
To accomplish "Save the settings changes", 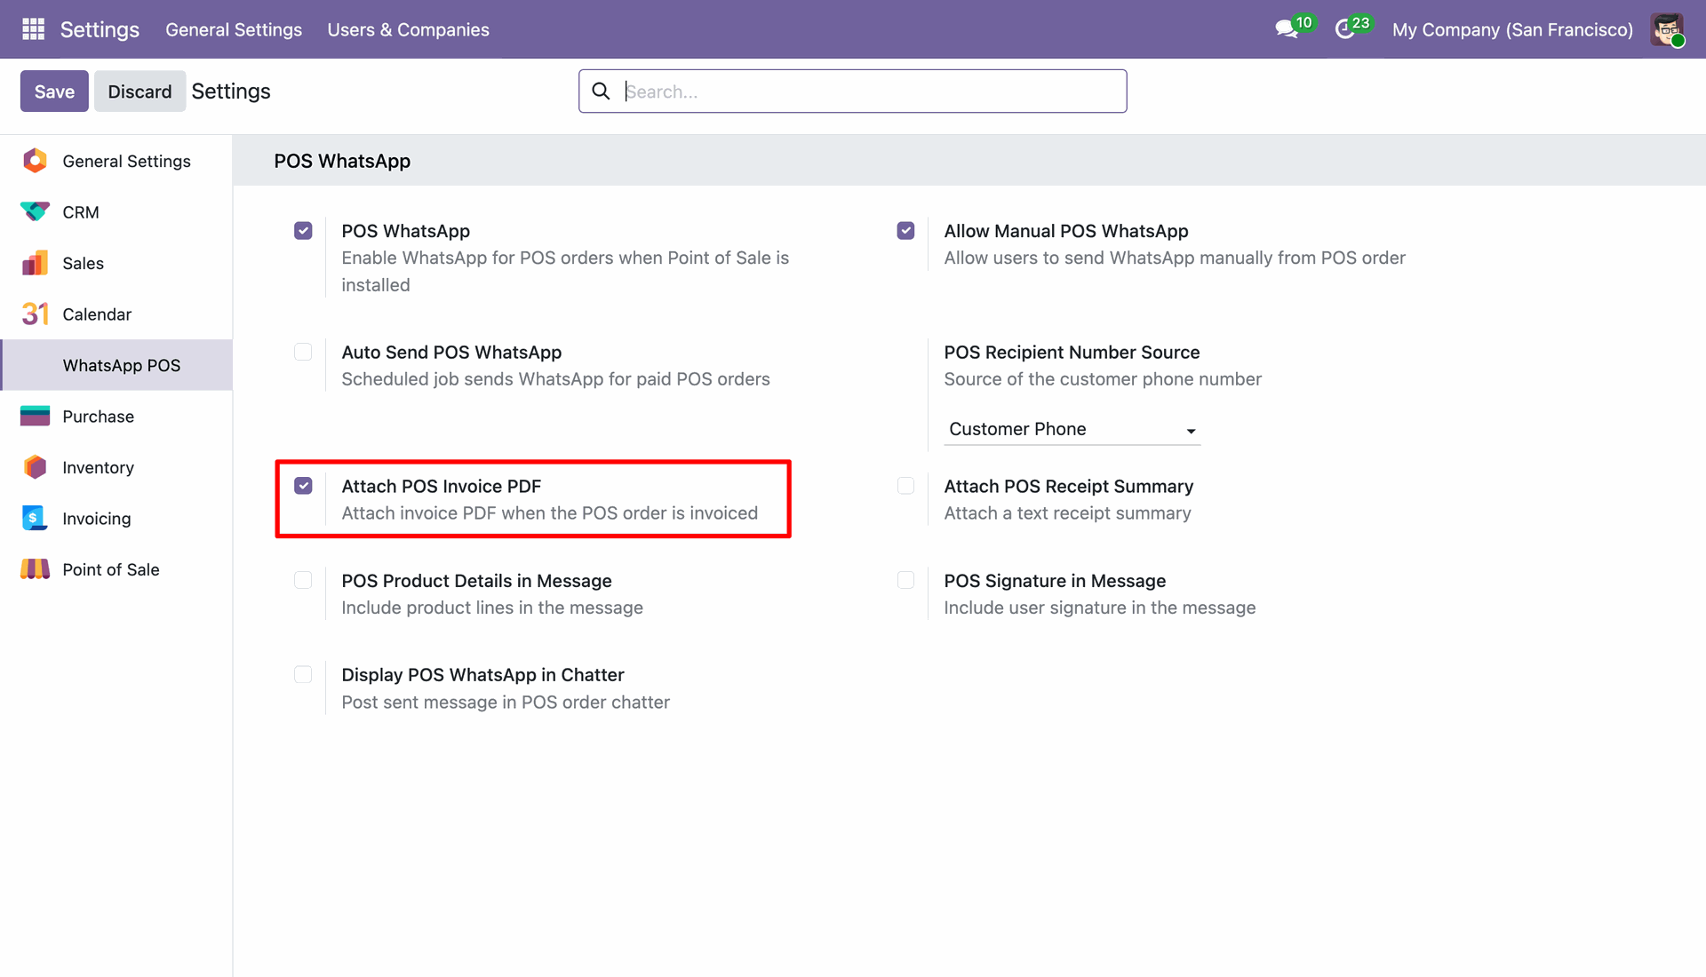I will [x=54, y=91].
